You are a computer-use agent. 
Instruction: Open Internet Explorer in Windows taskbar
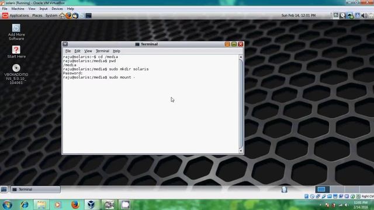click(25, 205)
